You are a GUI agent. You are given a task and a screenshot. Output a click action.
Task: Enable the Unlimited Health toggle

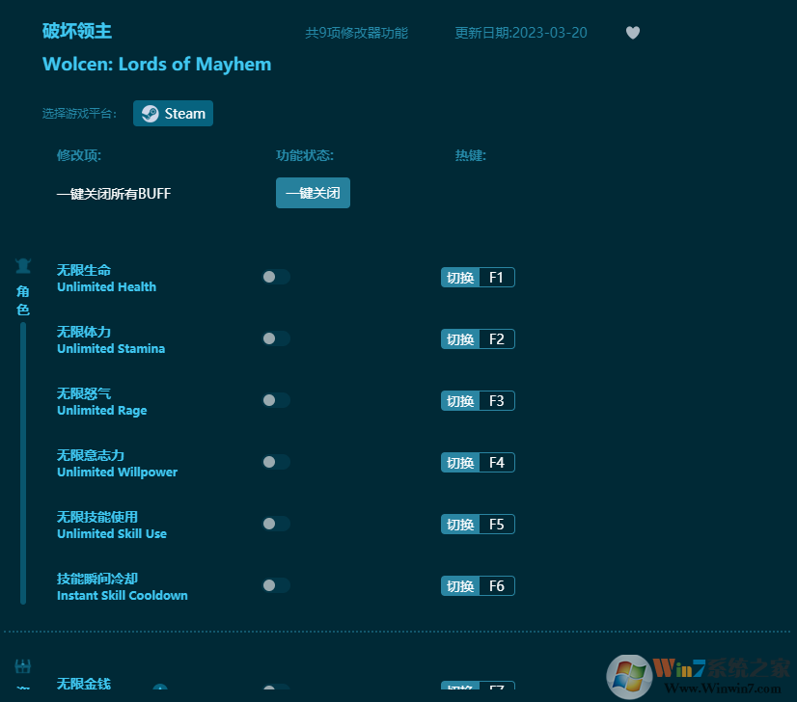tap(275, 277)
